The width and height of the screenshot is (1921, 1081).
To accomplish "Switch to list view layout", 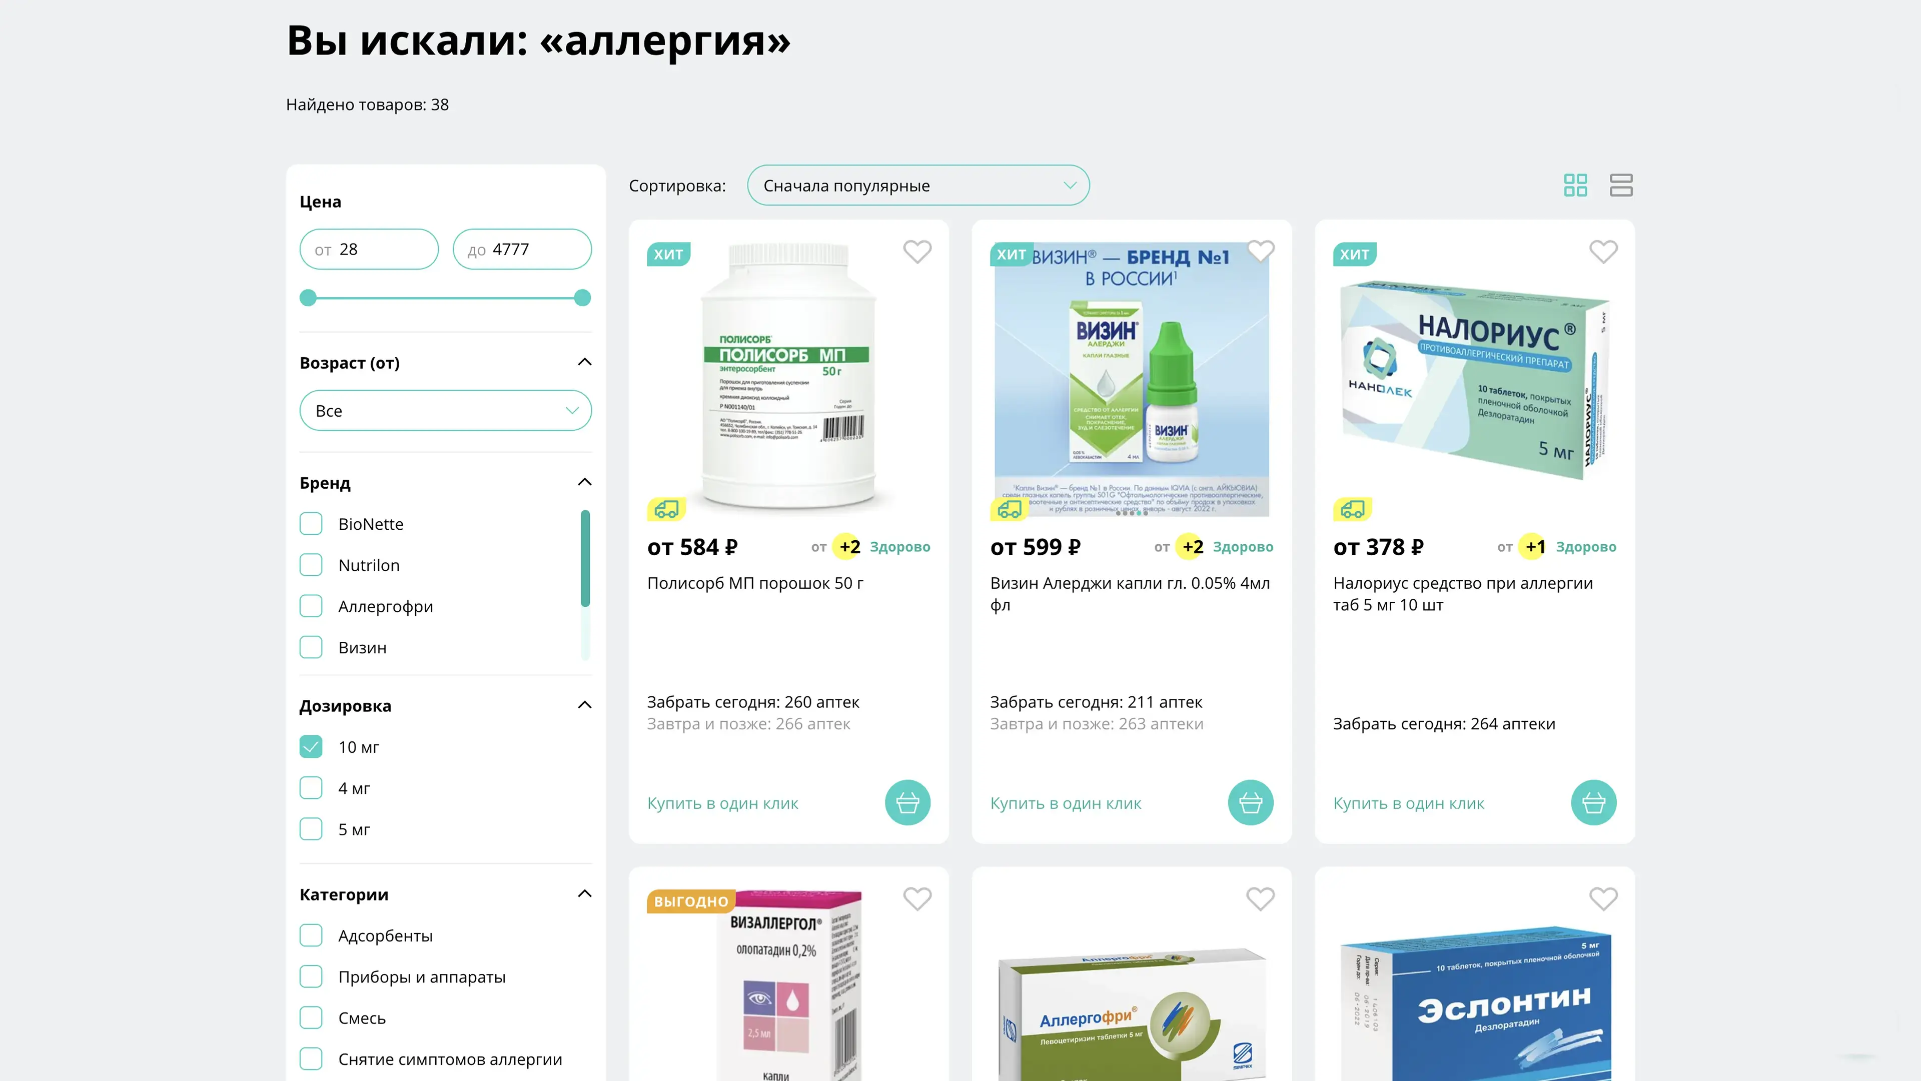I will 1620,185.
